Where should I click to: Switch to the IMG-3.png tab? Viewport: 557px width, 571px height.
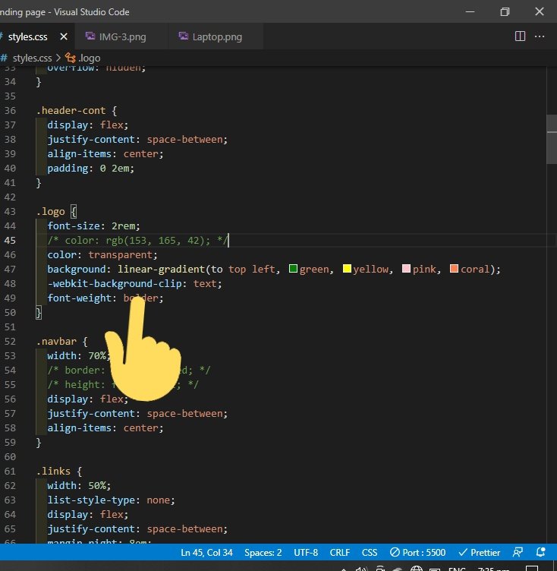[x=122, y=36]
